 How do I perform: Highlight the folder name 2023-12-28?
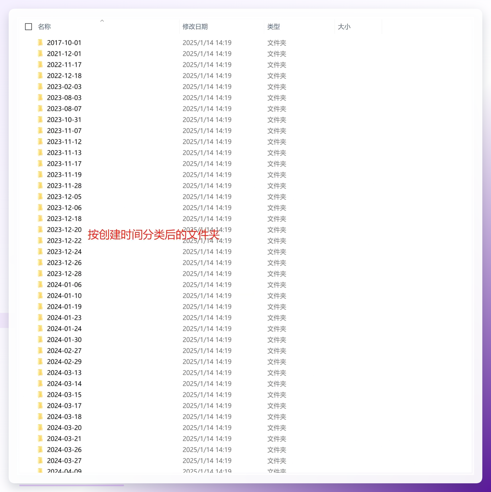pyautogui.click(x=64, y=274)
